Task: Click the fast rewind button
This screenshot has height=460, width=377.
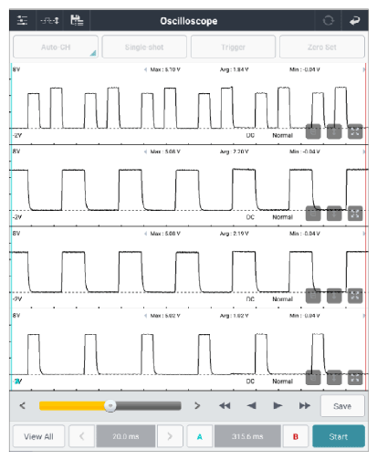Action: pos(225,405)
